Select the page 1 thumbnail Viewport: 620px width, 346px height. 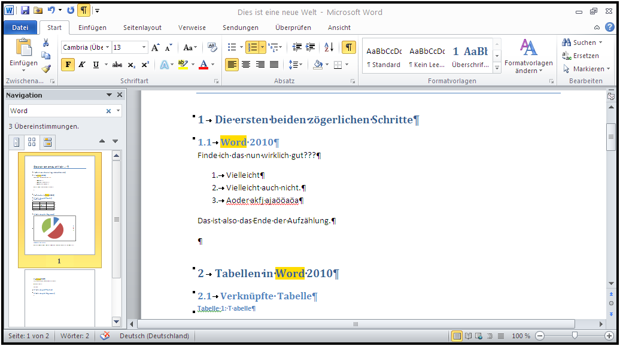[60, 210]
